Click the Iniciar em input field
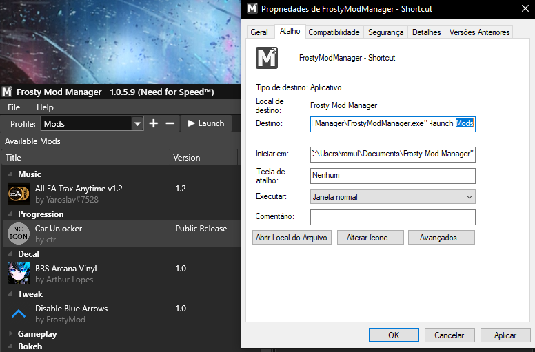The image size is (535, 352). (393, 154)
